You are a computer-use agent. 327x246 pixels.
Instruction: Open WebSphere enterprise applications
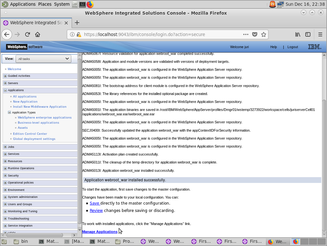pos(44,118)
